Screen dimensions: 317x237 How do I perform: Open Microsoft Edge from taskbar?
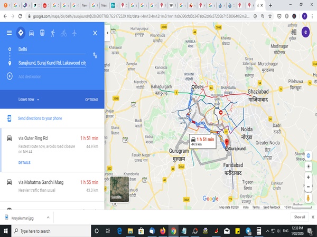(x=119, y=231)
